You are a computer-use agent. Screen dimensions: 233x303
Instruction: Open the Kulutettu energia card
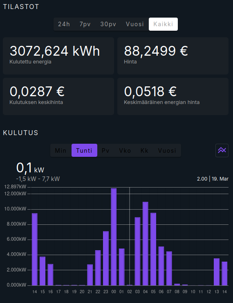[58, 56]
